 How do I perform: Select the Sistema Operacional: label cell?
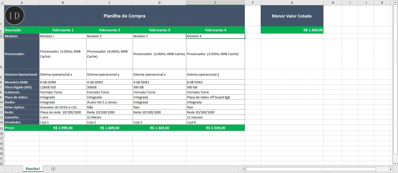tap(22, 74)
